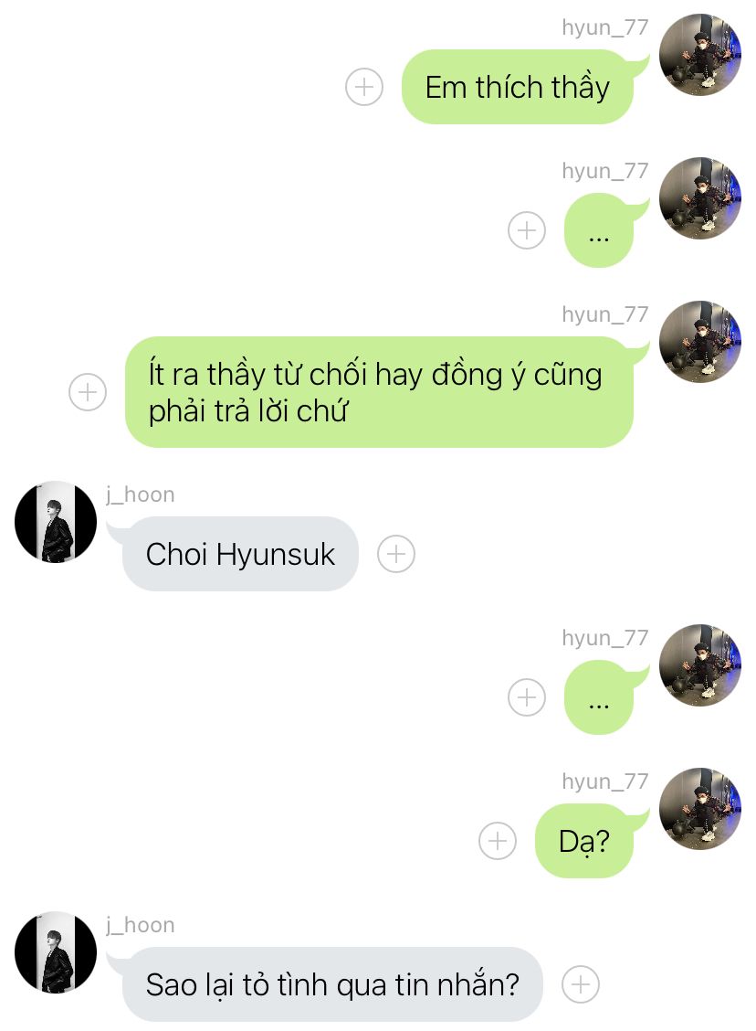Open j_hoon avatar beside "Choi Hyunsuk"

pyautogui.click(x=56, y=522)
